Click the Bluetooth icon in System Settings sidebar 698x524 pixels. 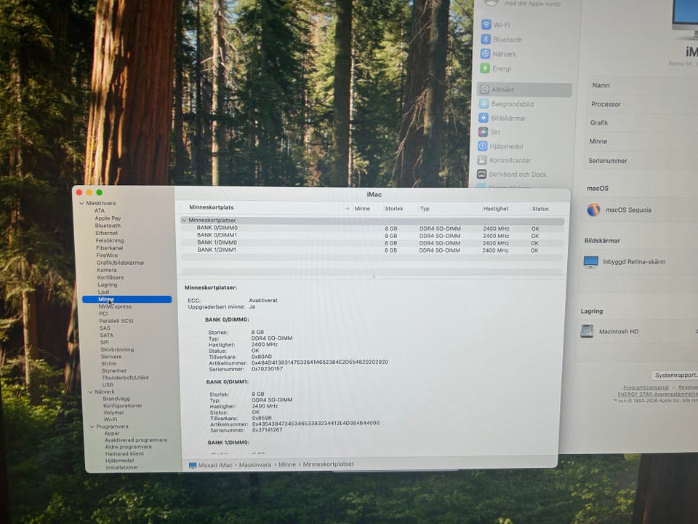point(486,39)
